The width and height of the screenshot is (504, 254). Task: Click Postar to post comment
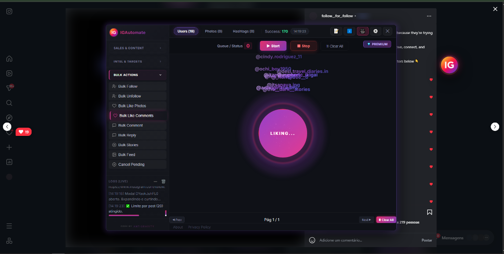coord(427,240)
